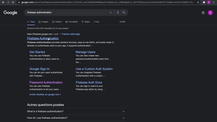This screenshot has height=122, width=217.
Task: Click Traduire cette page link
Action: tap(71, 34)
